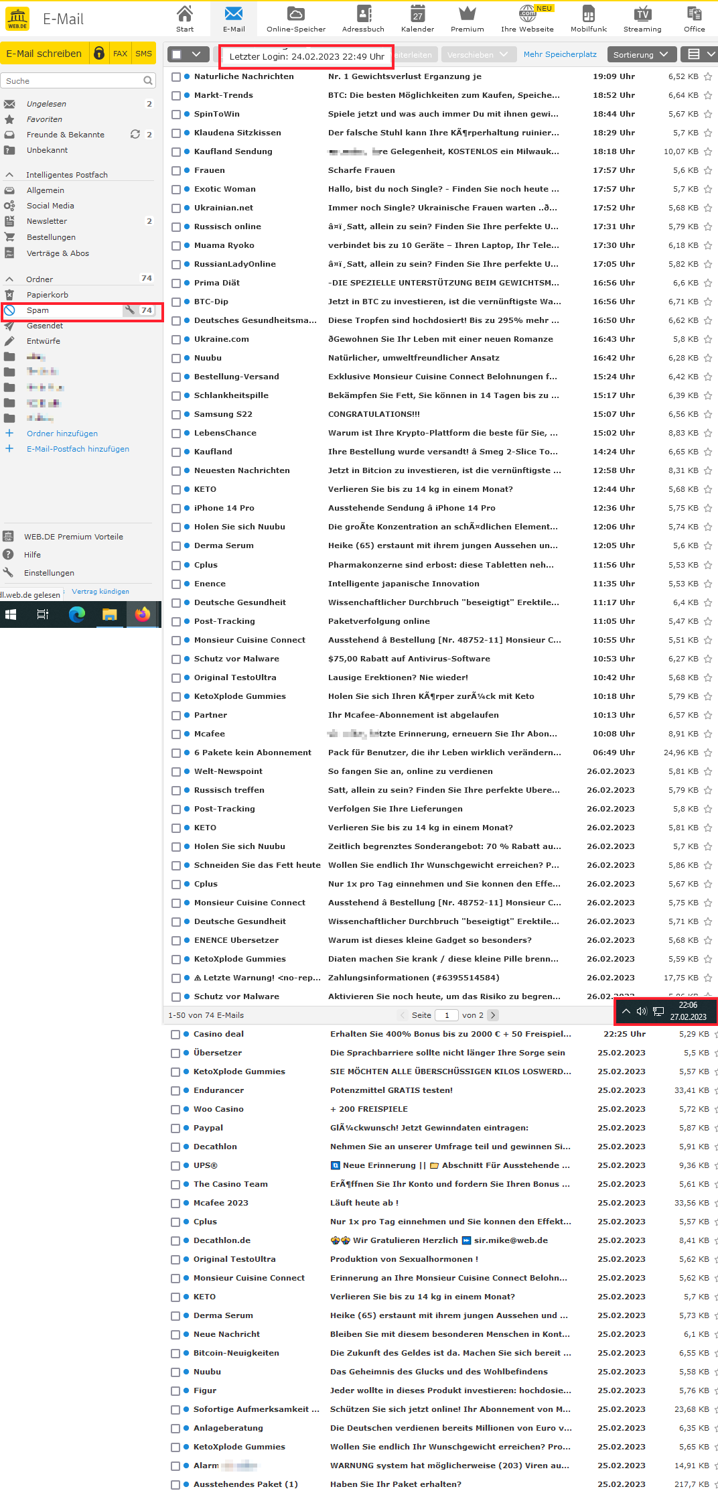The width and height of the screenshot is (718, 1493).
Task: Open Task View in the taskbar
Action: [43, 614]
